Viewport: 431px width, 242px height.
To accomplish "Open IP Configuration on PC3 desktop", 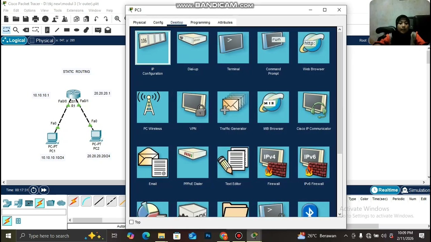I will tap(153, 48).
